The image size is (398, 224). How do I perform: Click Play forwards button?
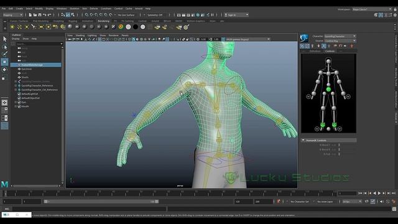[x=379, y=194]
